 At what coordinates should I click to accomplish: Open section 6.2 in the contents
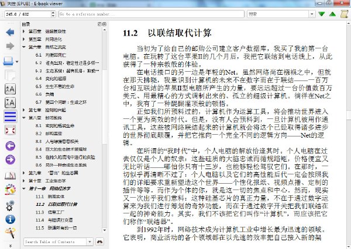(67, 63)
